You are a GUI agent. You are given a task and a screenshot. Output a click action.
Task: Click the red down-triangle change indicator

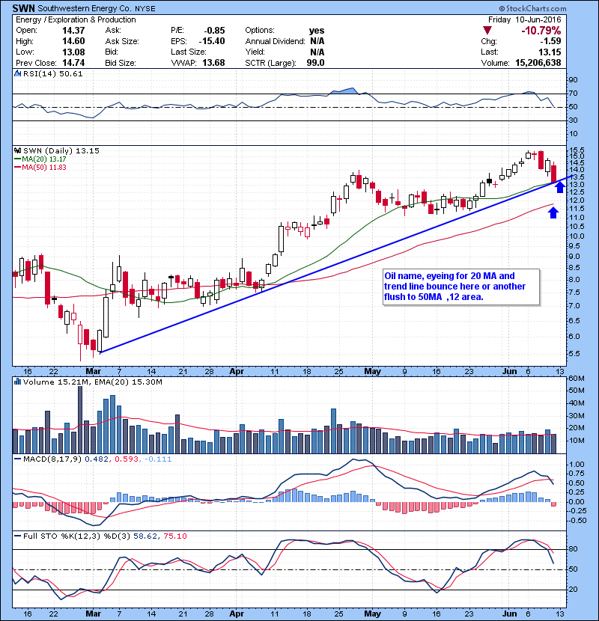point(487,31)
